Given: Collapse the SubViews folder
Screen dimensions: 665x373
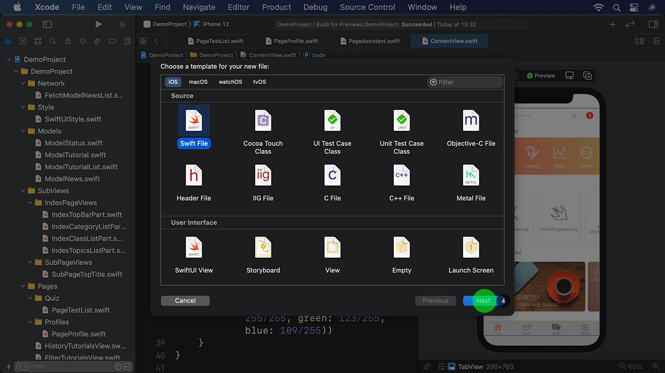Looking at the screenshot, I should click(22, 190).
